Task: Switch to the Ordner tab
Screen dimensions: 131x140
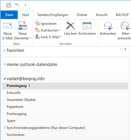Action: coord(82,15)
